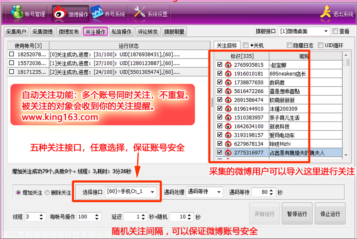The image size is (357, 239).
Task: Adjust 每帐号操作 stepper arrows
Action: [x=97, y=217]
